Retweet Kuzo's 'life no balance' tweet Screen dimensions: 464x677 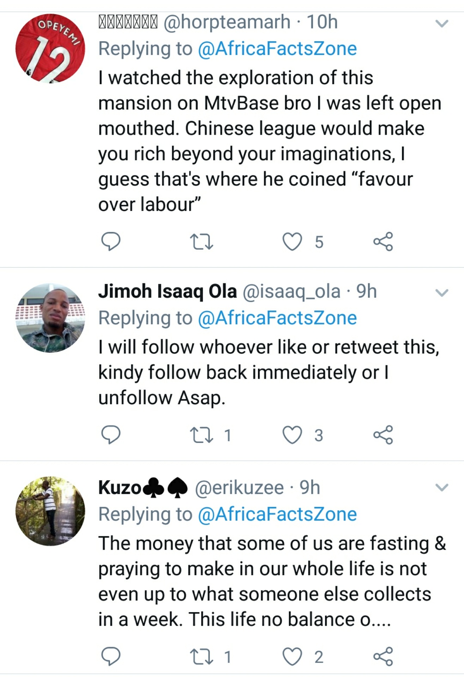tap(201, 657)
